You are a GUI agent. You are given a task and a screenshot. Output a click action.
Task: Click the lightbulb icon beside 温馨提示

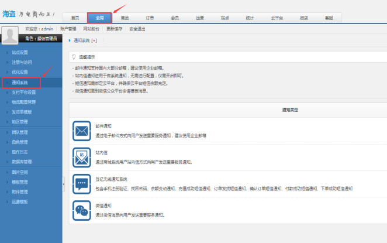(73, 57)
